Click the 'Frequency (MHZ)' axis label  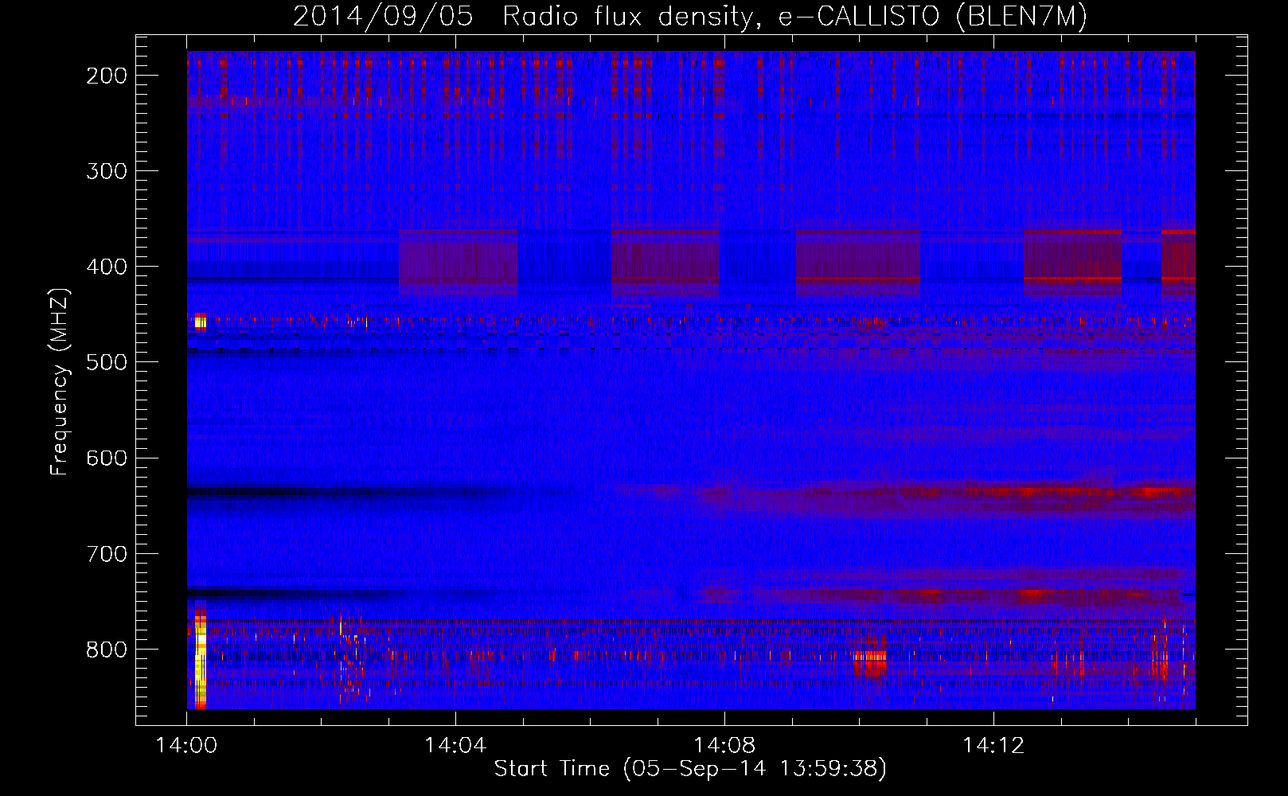click(59, 383)
